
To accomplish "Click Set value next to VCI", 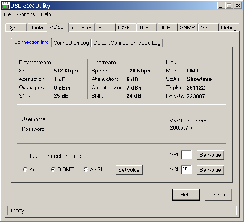I will [x=210, y=170].
